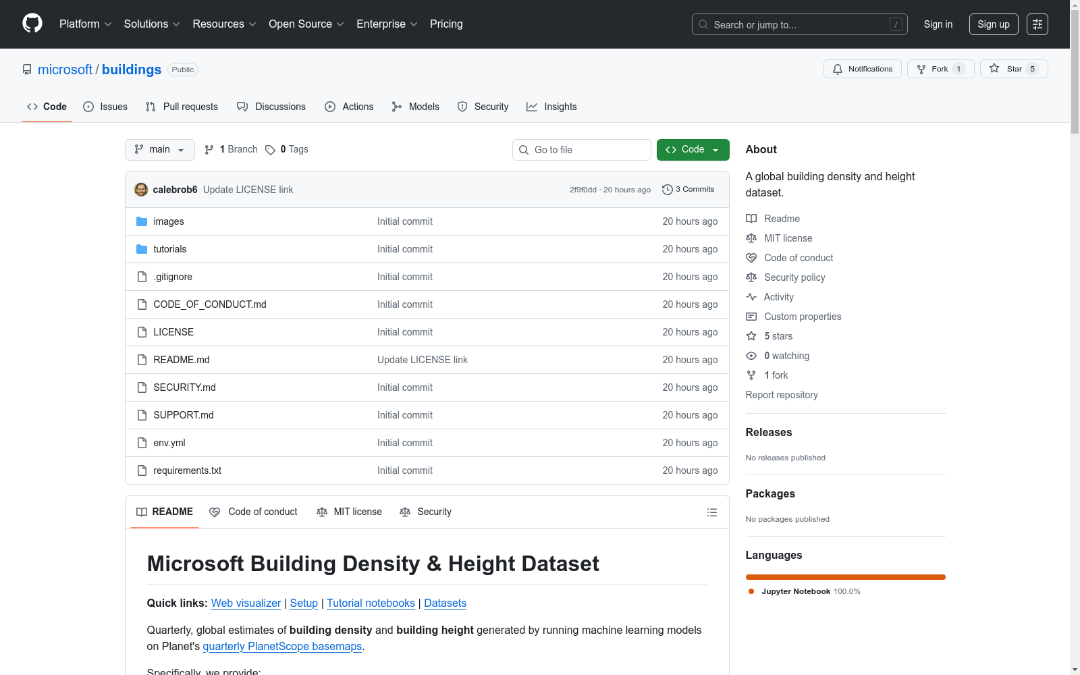Open the README.md file
The height and width of the screenshot is (675, 1080).
click(x=182, y=360)
